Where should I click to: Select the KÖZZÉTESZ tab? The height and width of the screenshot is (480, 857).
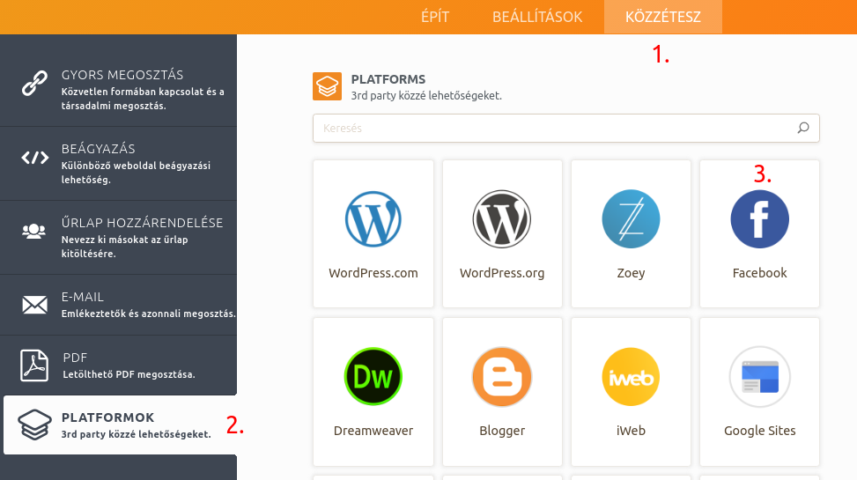pos(662,17)
